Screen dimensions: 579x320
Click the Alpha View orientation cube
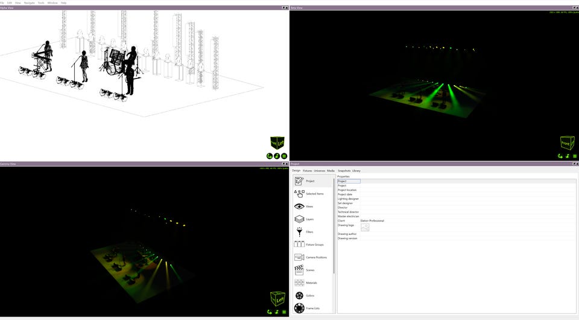(277, 142)
